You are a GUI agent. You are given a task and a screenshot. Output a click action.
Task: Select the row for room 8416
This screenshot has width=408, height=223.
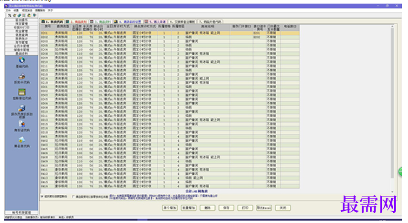[x=170, y=186]
